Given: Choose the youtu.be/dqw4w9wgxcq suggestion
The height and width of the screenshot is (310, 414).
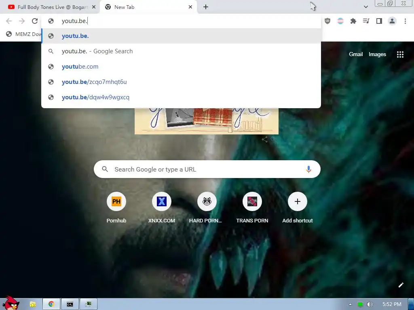Looking at the screenshot, I should [x=181, y=97].
